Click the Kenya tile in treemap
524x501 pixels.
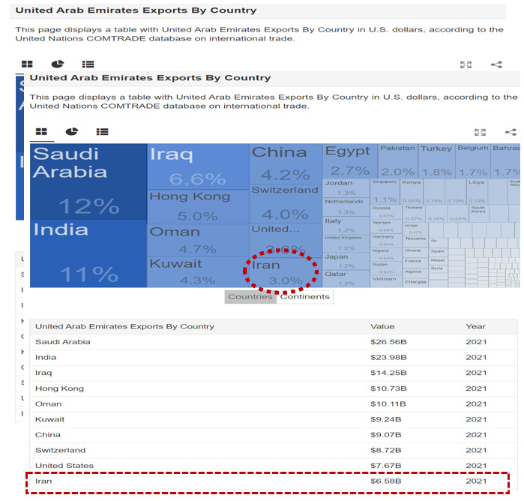click(x=412, y=191)
